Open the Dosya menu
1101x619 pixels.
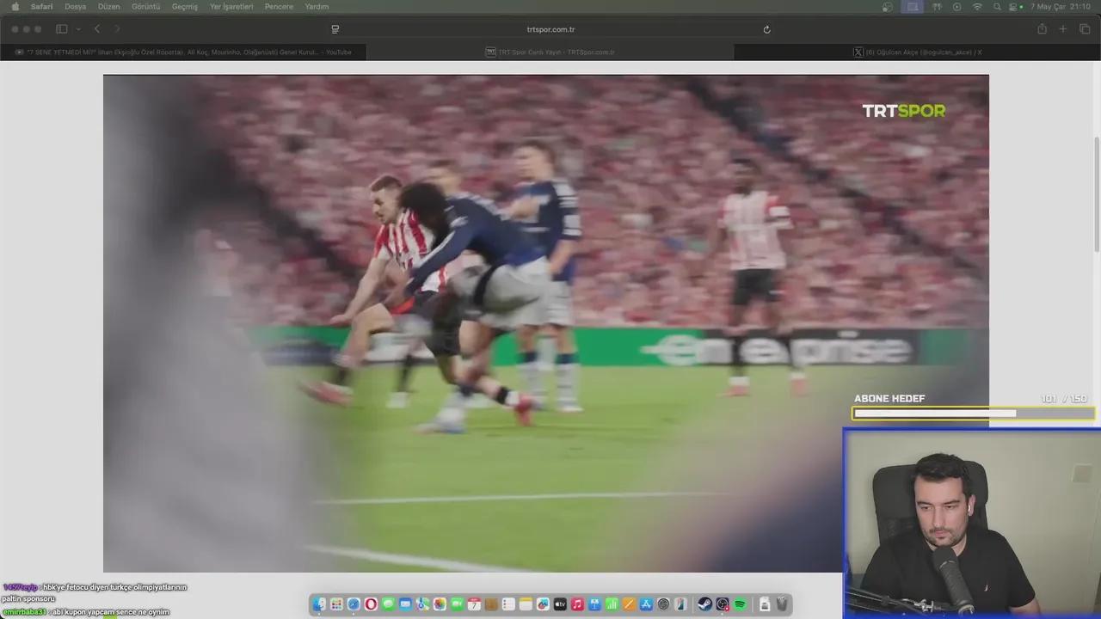click(x=76, y=6)
